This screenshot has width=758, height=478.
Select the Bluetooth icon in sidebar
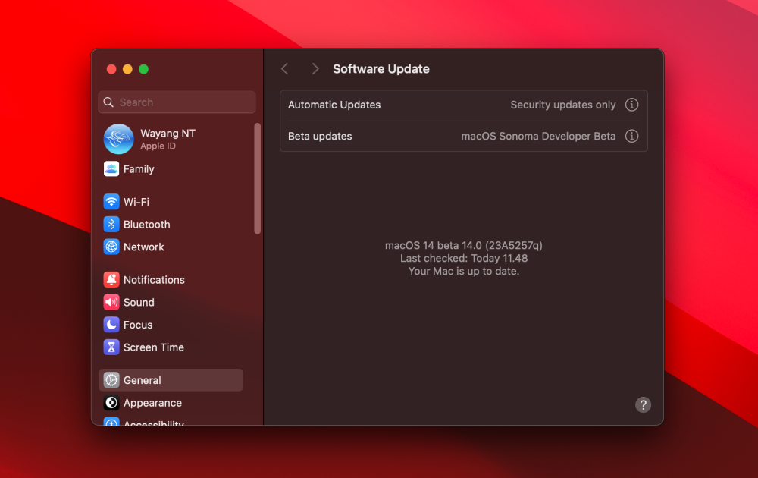click(111, 225)
